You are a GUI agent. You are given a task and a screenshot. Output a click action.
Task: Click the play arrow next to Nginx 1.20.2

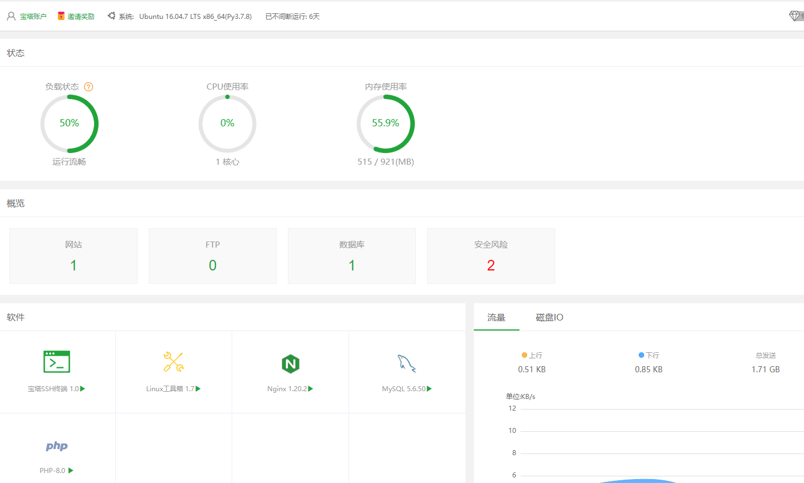tap(311, 389)
